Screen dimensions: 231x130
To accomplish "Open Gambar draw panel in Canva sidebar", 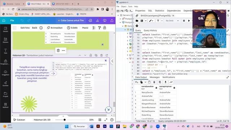I will 5,83.
